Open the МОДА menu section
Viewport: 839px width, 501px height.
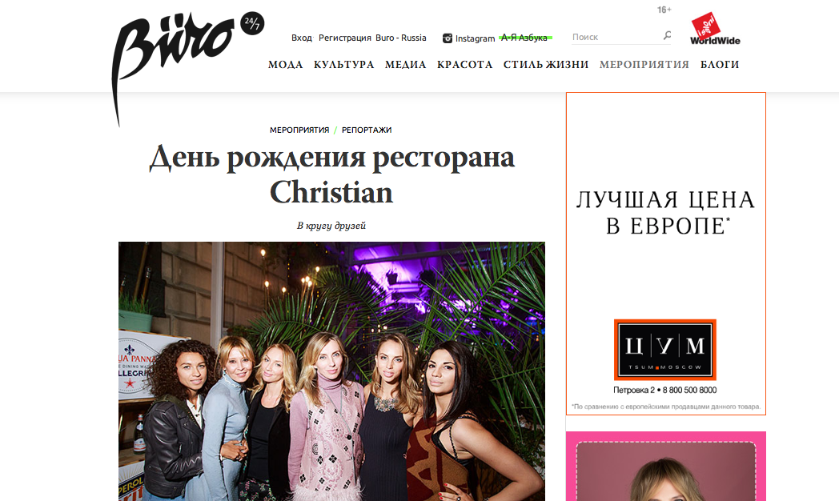coord(285,65)
